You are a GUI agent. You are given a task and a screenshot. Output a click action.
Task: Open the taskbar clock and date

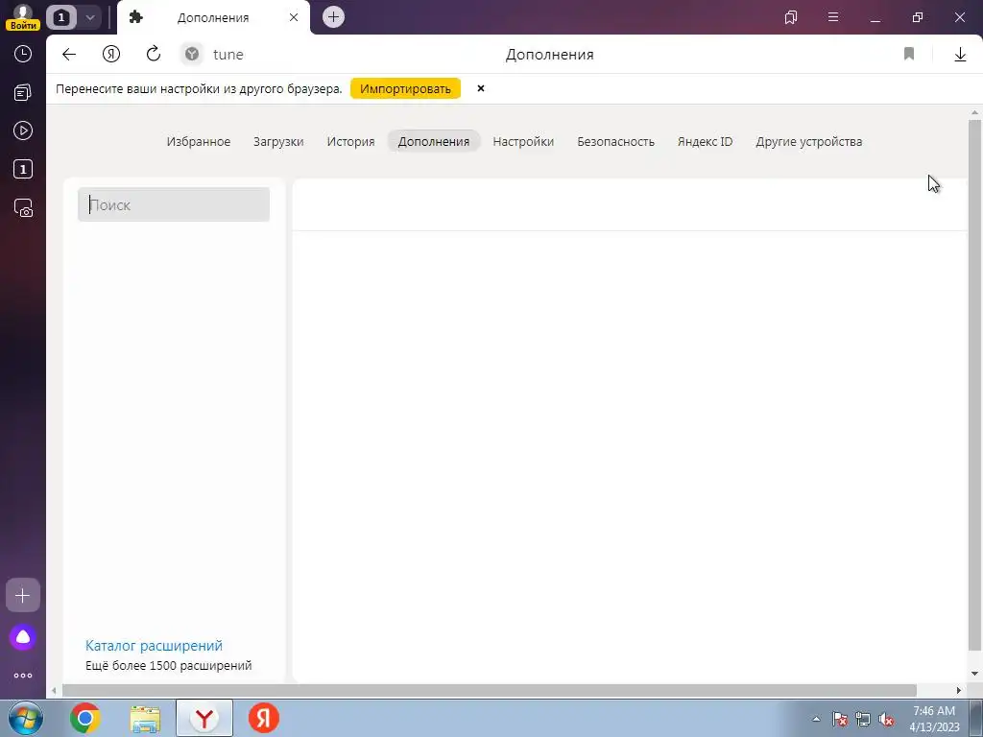tap(934, 719)
